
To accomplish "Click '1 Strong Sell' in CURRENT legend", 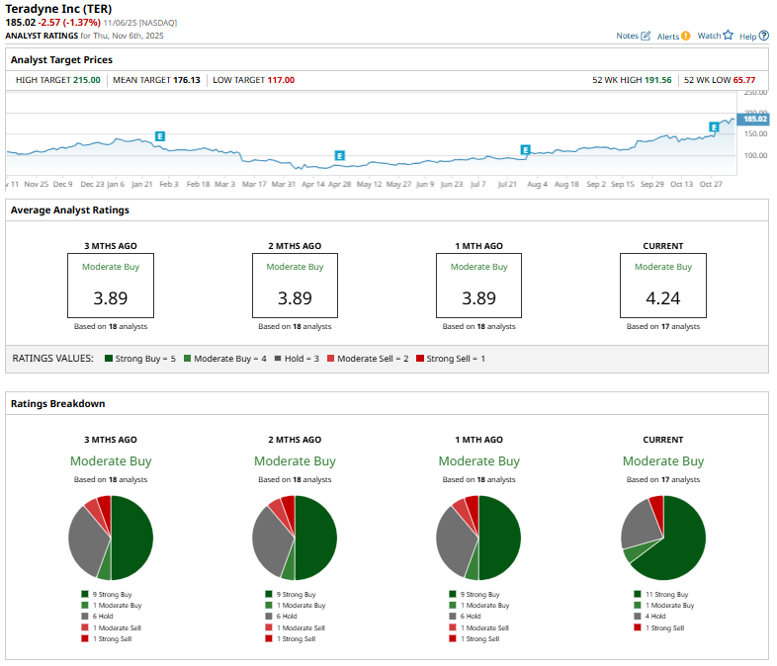I will coord(664,627).
